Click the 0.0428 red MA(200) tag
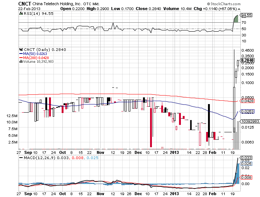This screenshot has width=260, height=197. pos(247,101)
